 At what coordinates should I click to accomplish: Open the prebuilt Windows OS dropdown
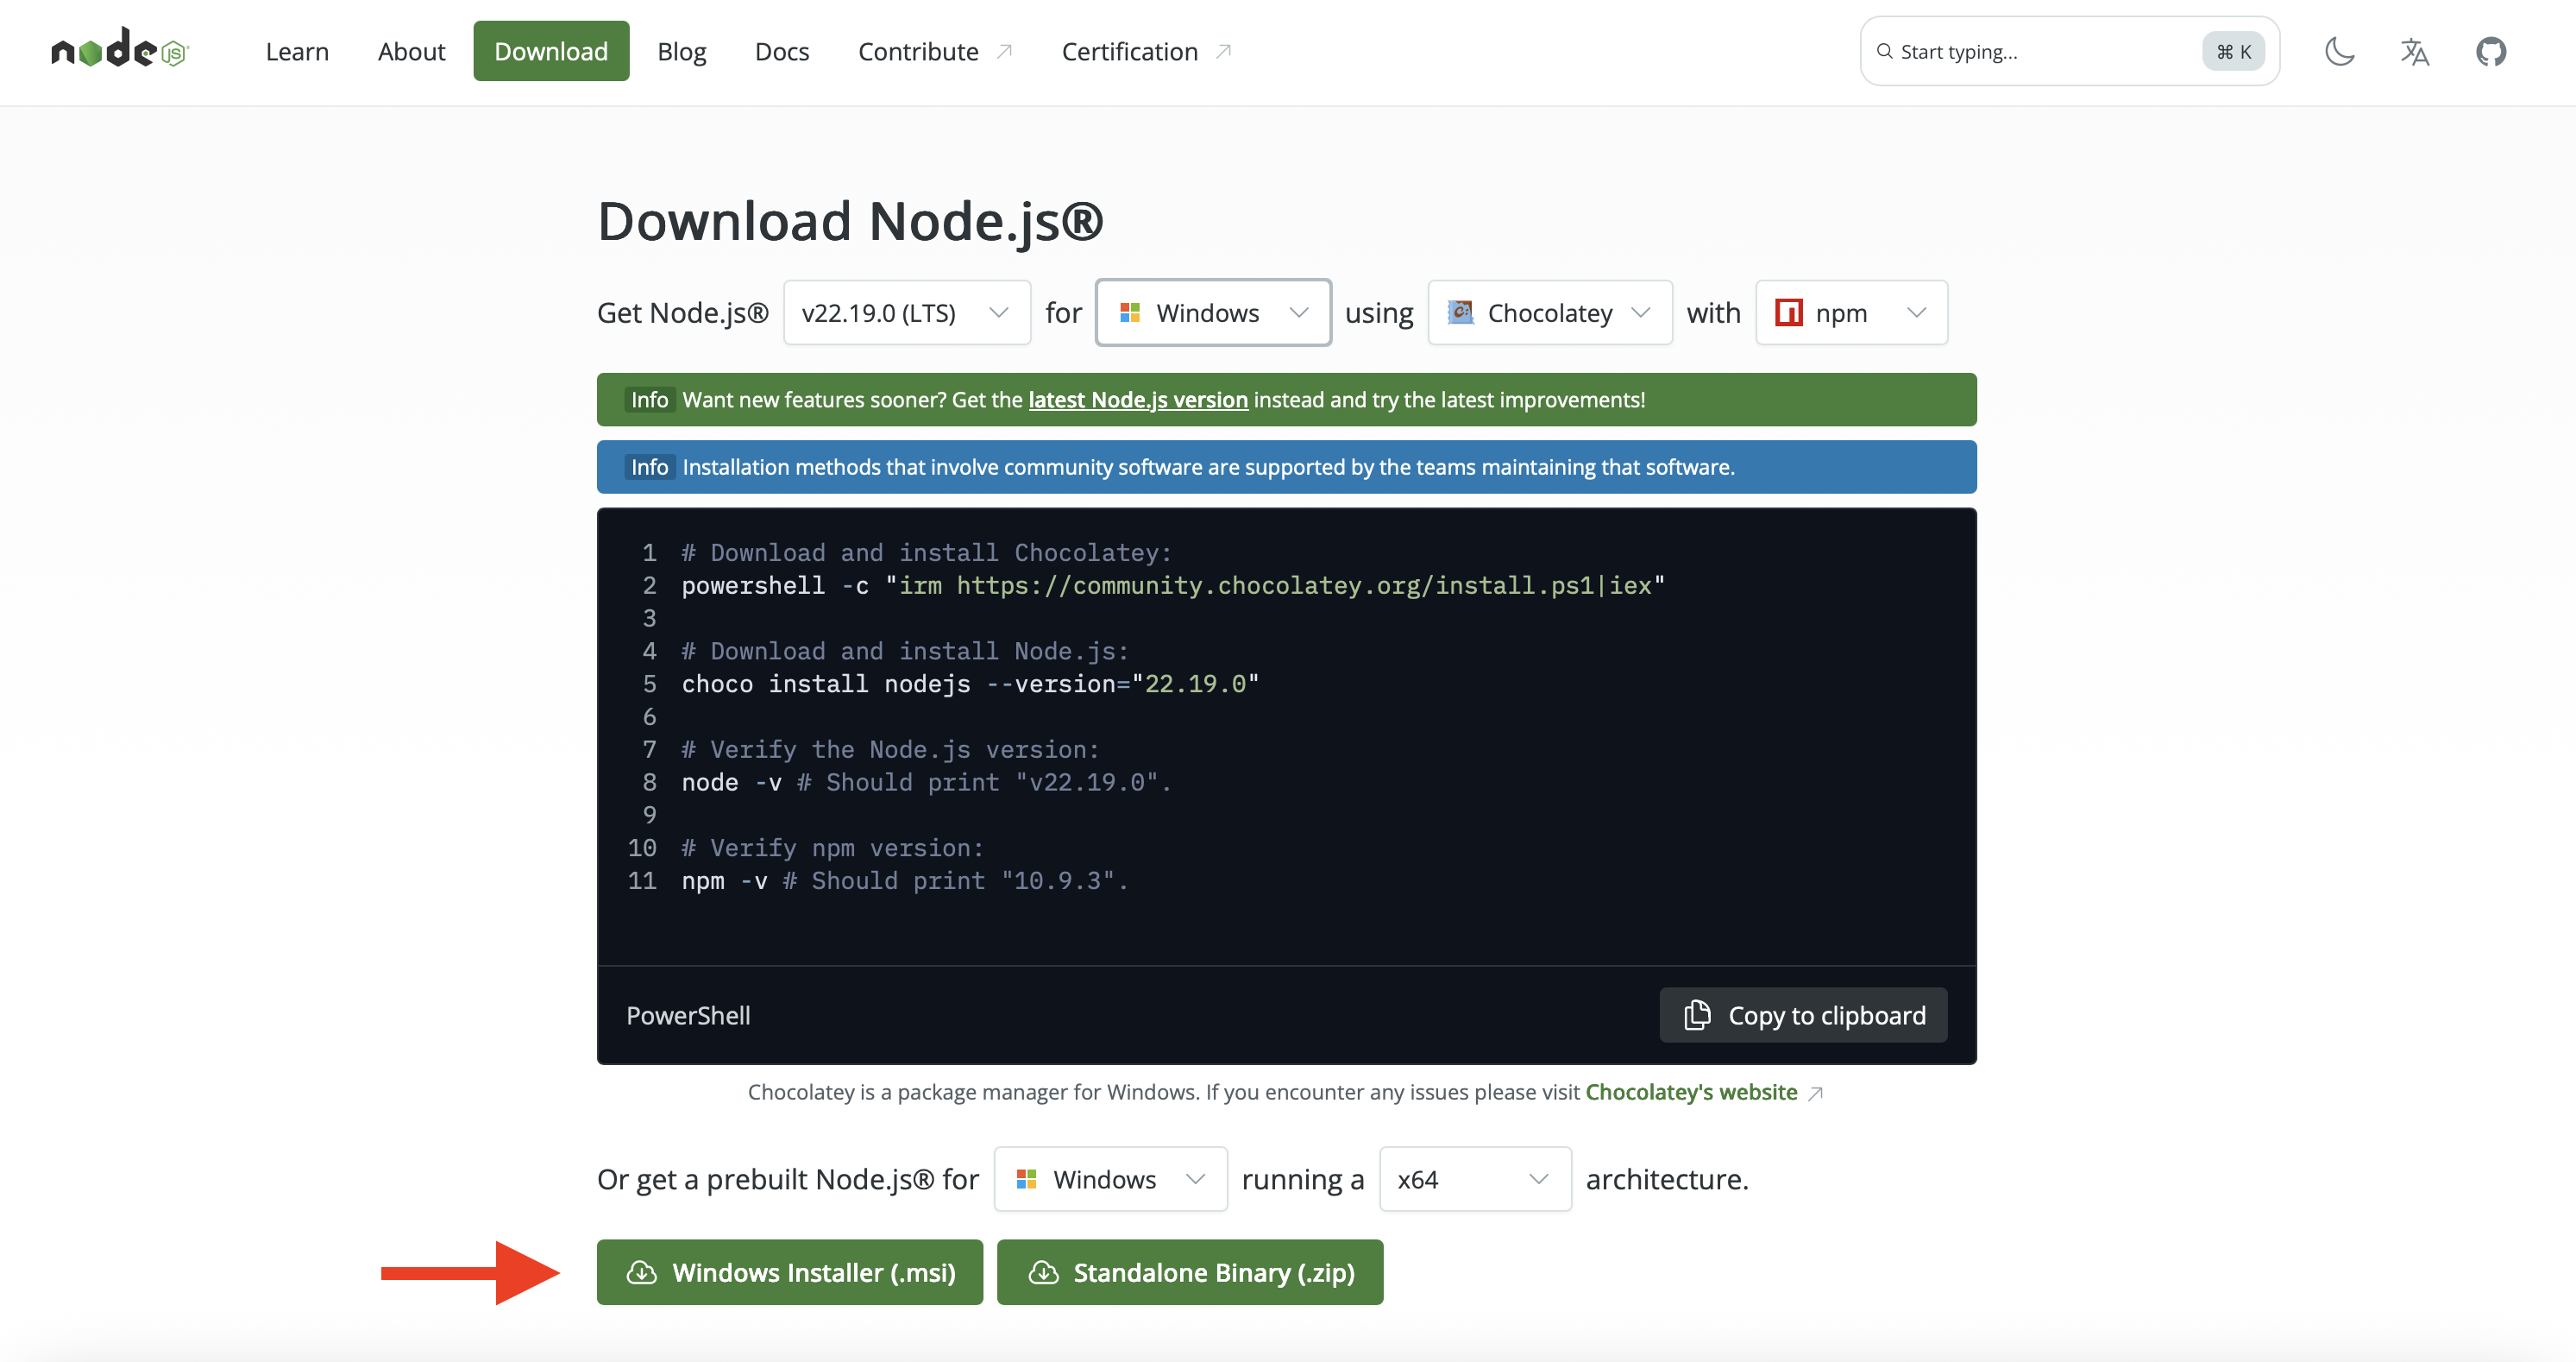coord(1110,1179)
